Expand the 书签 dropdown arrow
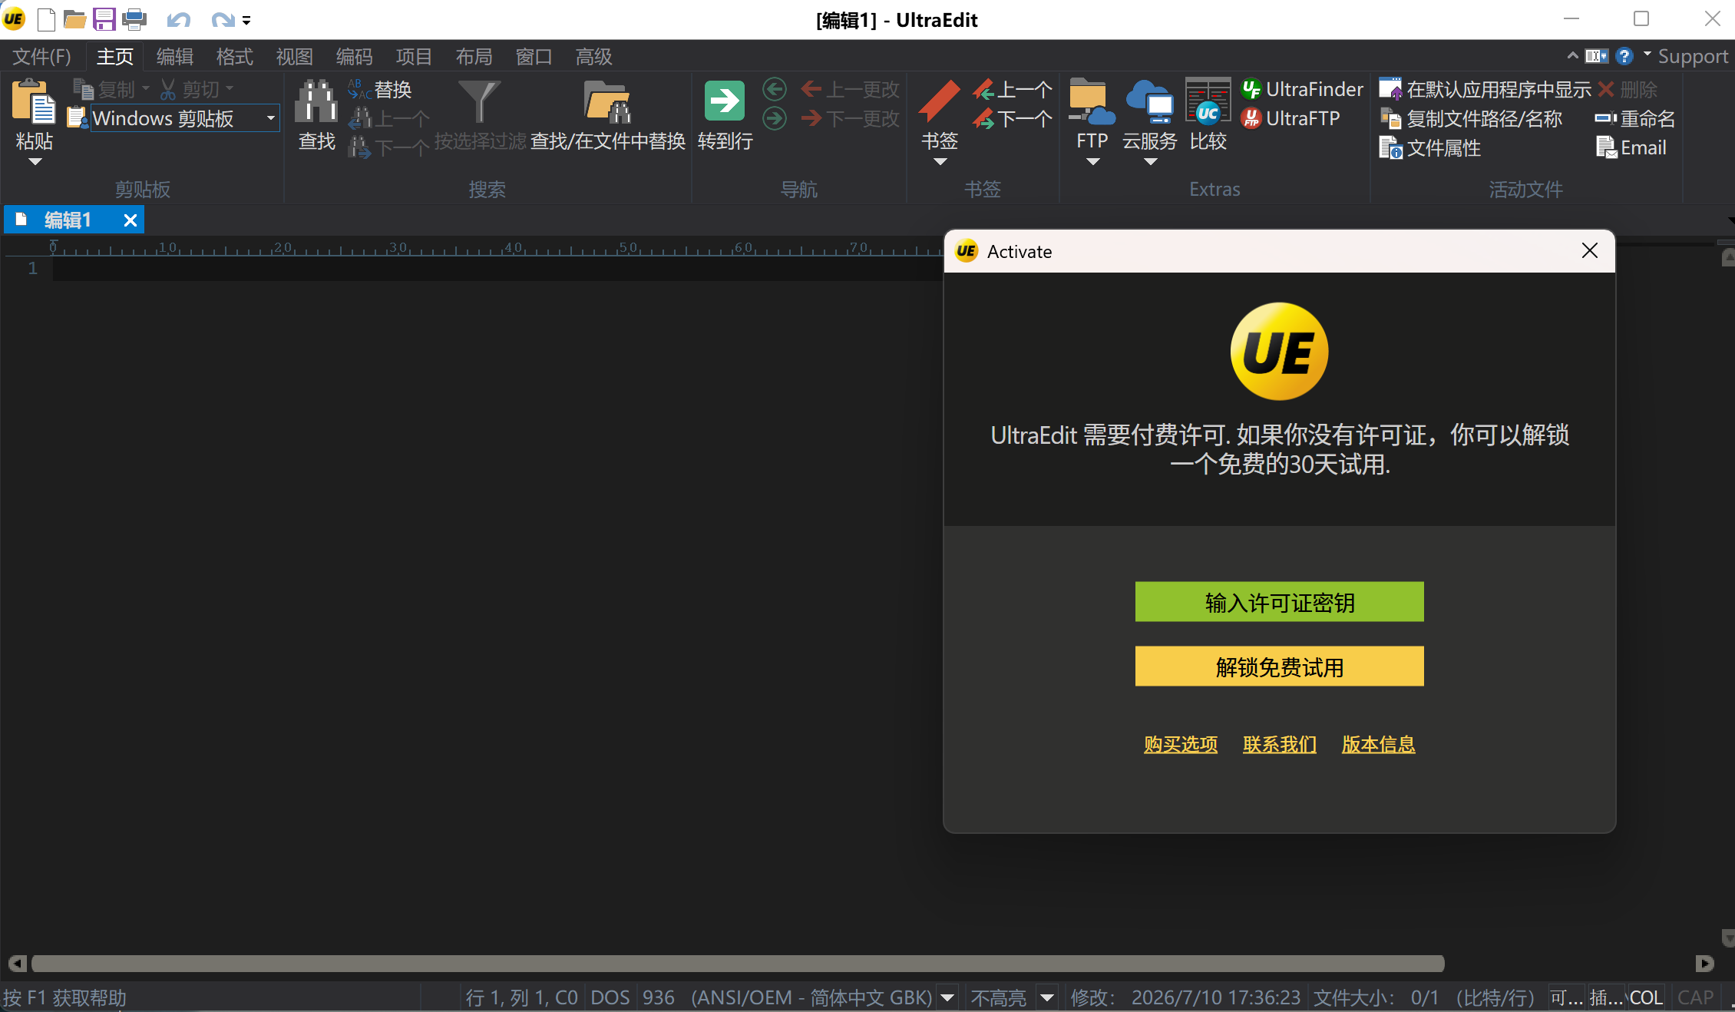This screenshot has height=1012, width=1735. coord(940,162)
